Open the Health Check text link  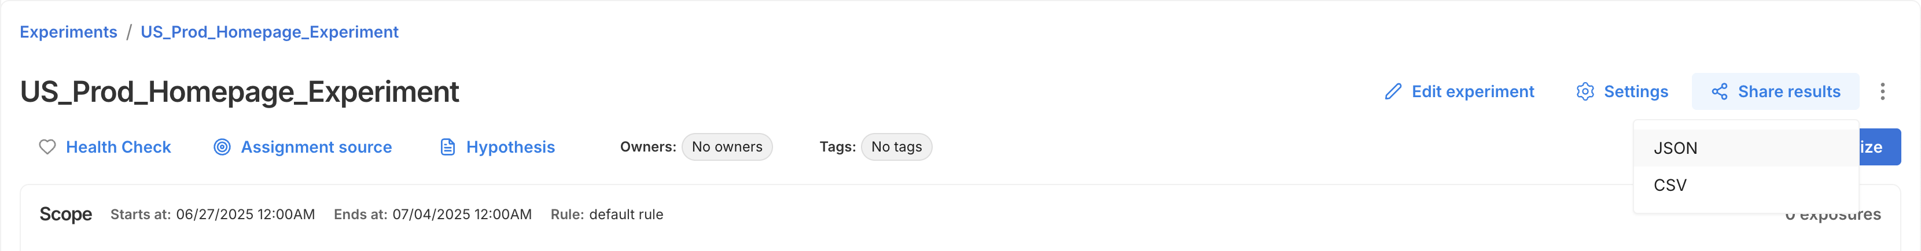119,147
